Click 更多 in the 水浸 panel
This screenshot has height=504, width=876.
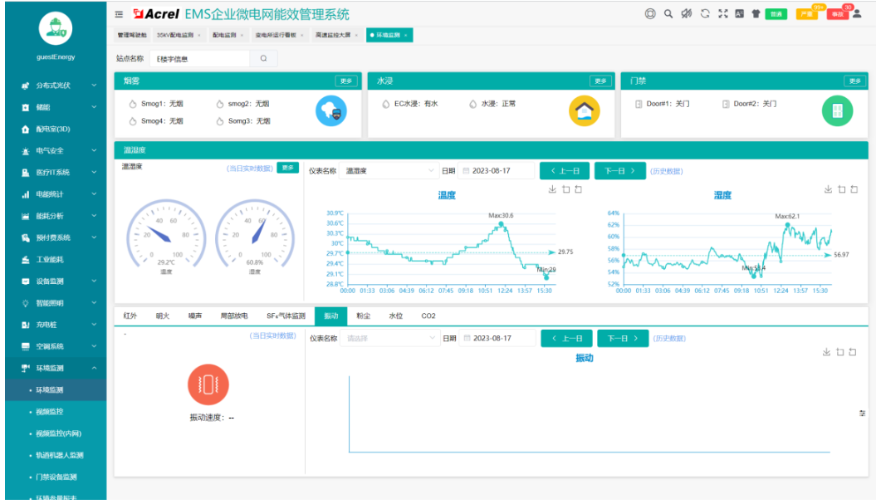pyautogui.click(x=600, y=81)
